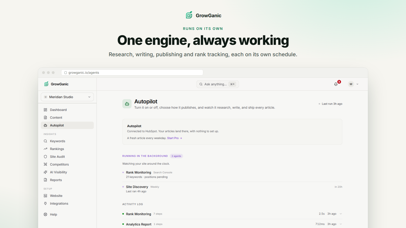Open the Competitors page
Image resolution: width=406 pixels, height=228 pixels.
(x=67, y=164)
